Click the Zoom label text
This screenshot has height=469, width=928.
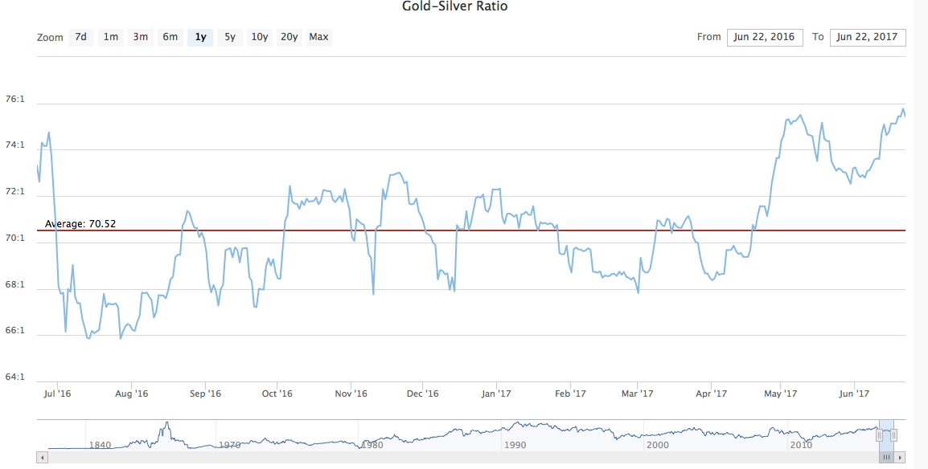(50, 38)
